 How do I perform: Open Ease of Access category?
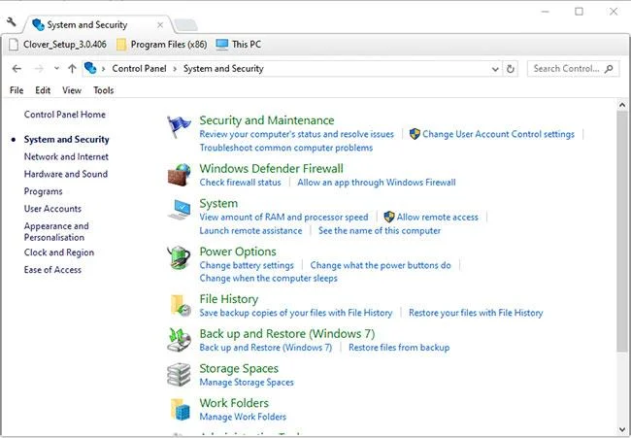tap(52, 270)
